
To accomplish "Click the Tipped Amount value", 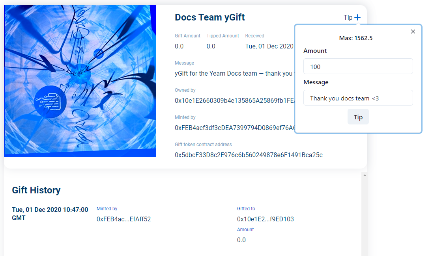I will point(211,46).
